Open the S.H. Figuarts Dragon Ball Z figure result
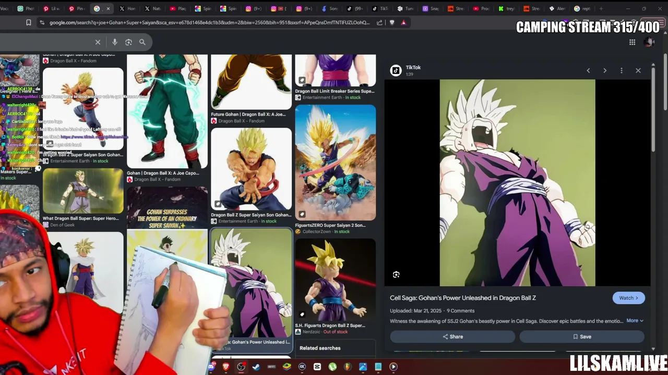 [335, 280]
